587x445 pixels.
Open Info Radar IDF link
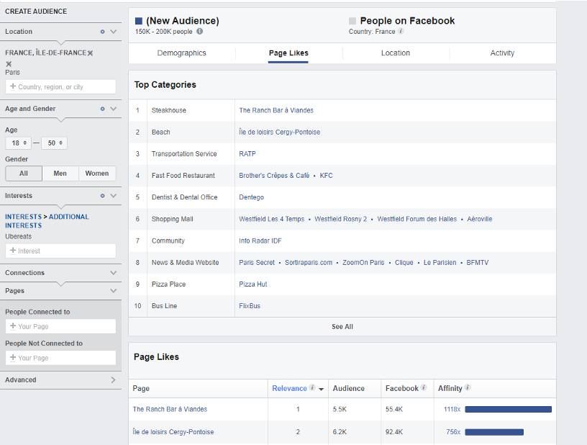tap(260, 241)
